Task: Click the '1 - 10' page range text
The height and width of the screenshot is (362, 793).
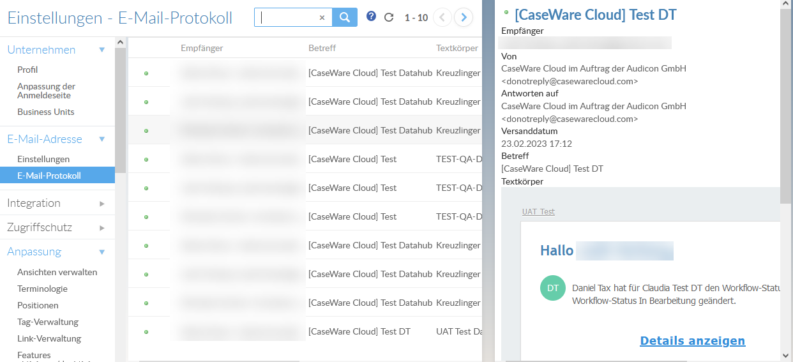Action: click(416, 18)
